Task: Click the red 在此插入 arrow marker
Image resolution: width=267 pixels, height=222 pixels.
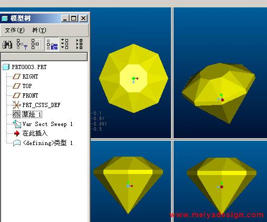Action: pos(17,133)
